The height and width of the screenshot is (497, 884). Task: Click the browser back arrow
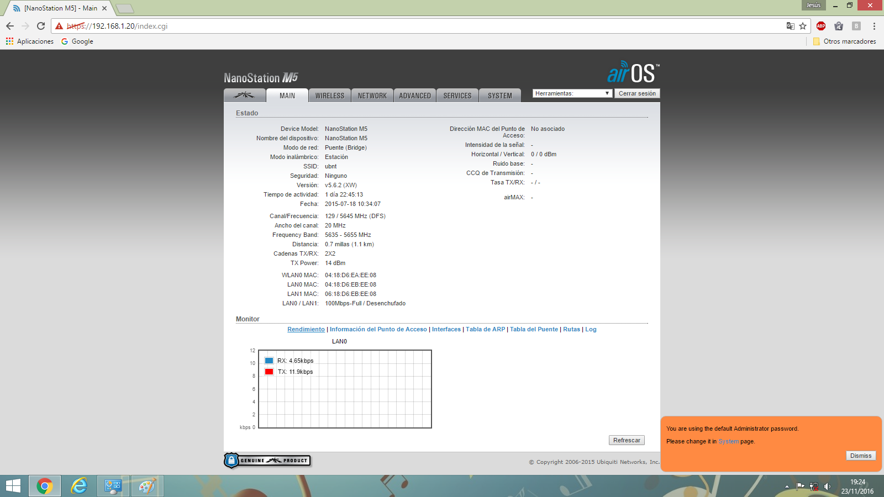(10, 26)
